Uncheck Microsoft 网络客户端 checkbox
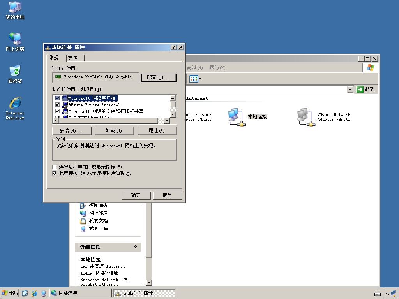Viewport: 399px width, 299px height. [58, 98]
